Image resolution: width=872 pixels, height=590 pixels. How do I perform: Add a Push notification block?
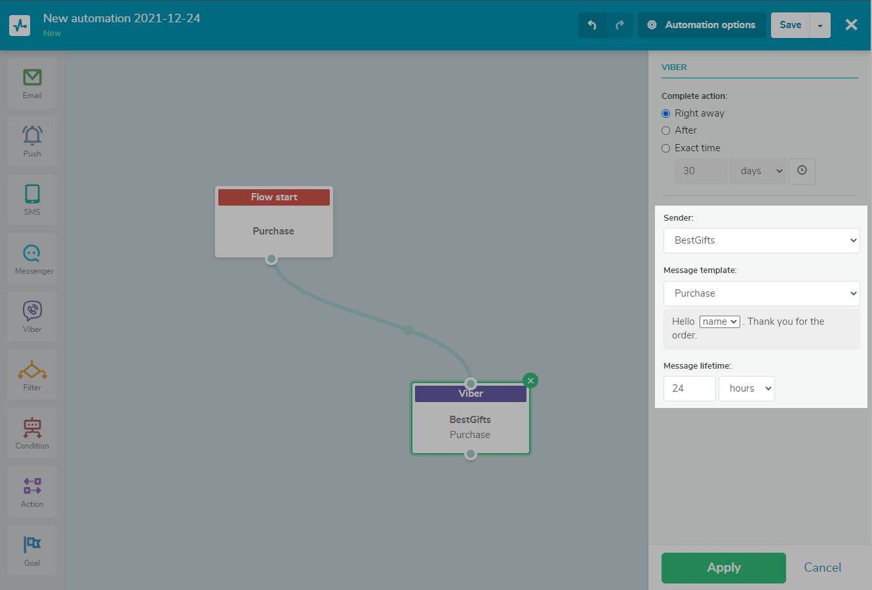tap(32, 141)
